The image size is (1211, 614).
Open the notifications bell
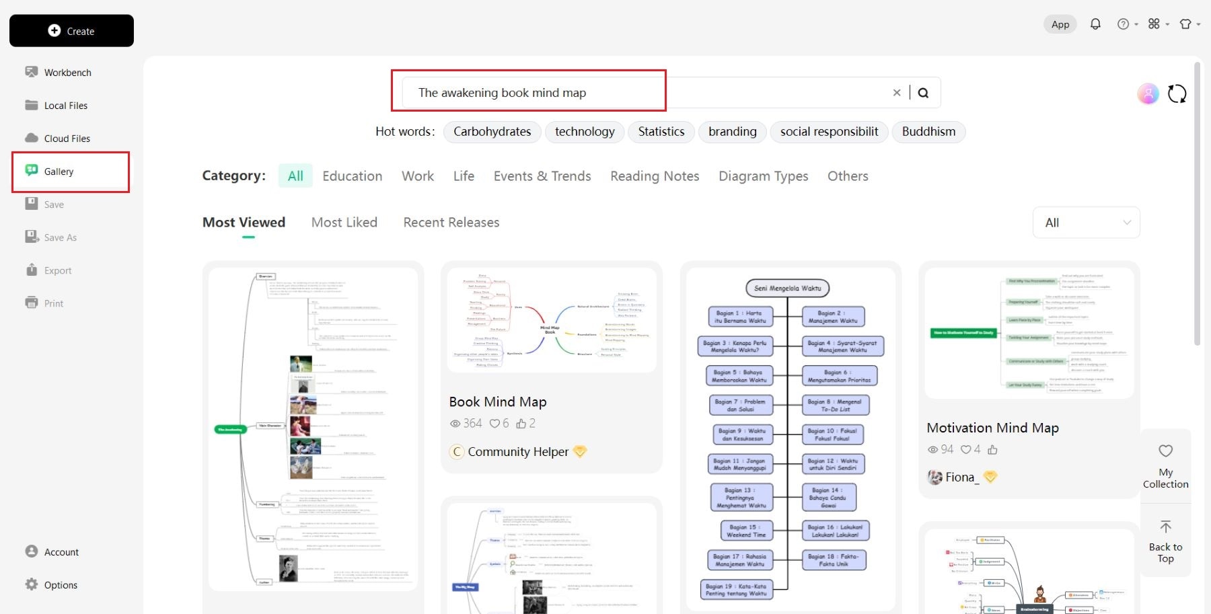tap(1095, 24)
